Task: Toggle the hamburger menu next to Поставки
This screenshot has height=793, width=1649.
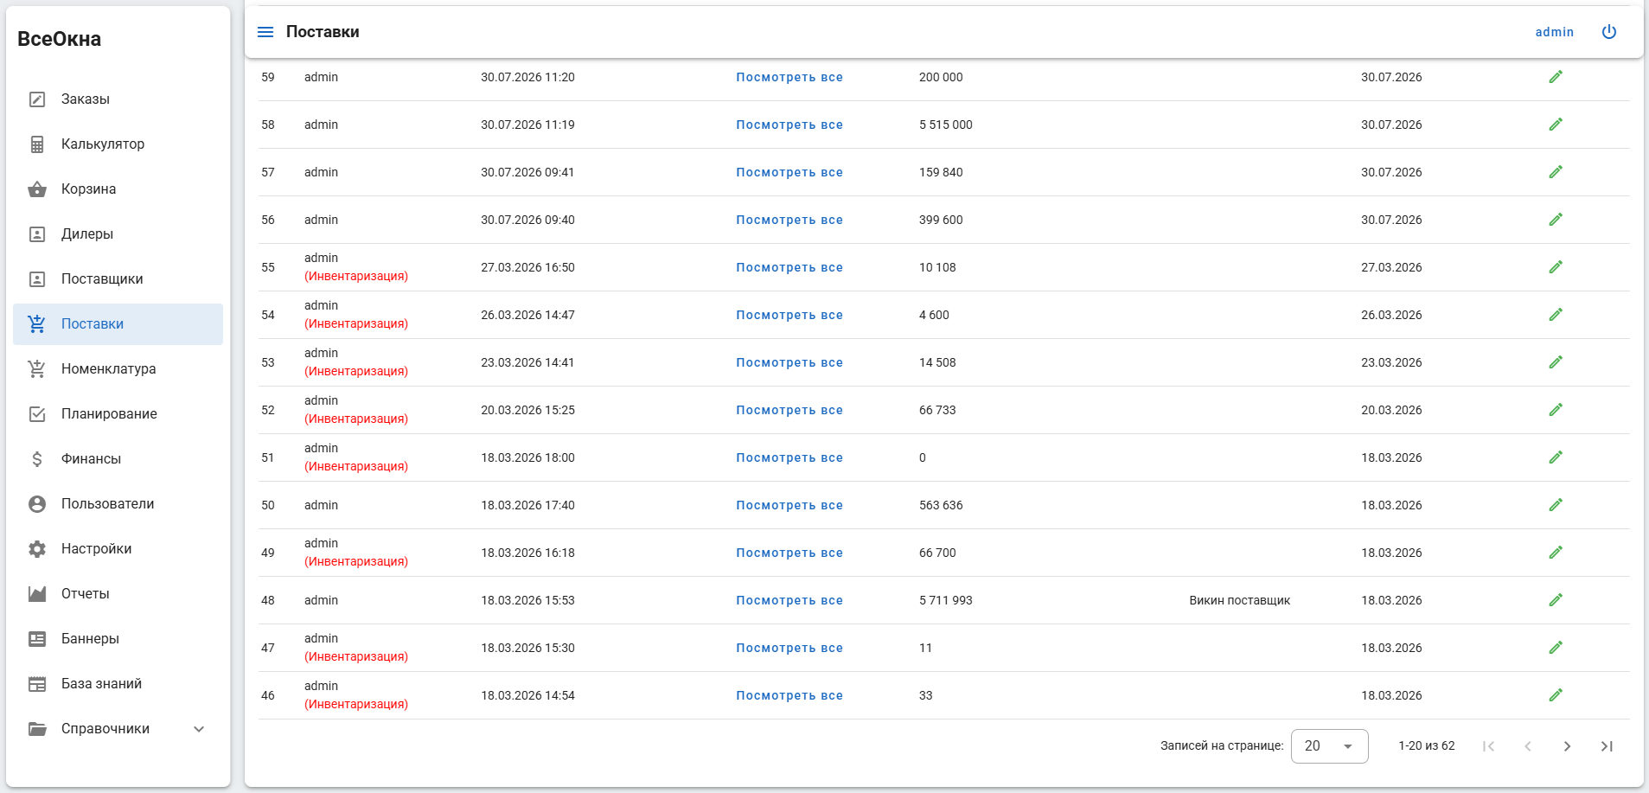Action: tap(265, 32)
